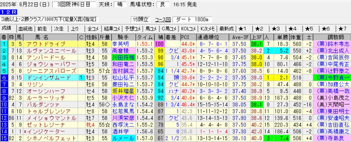Click the 12R race number badge

point(7,12)
